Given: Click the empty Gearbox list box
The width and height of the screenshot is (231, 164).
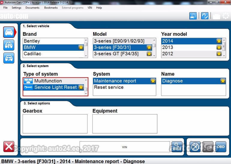Looking at the screenshot, I should click(55, 124).
